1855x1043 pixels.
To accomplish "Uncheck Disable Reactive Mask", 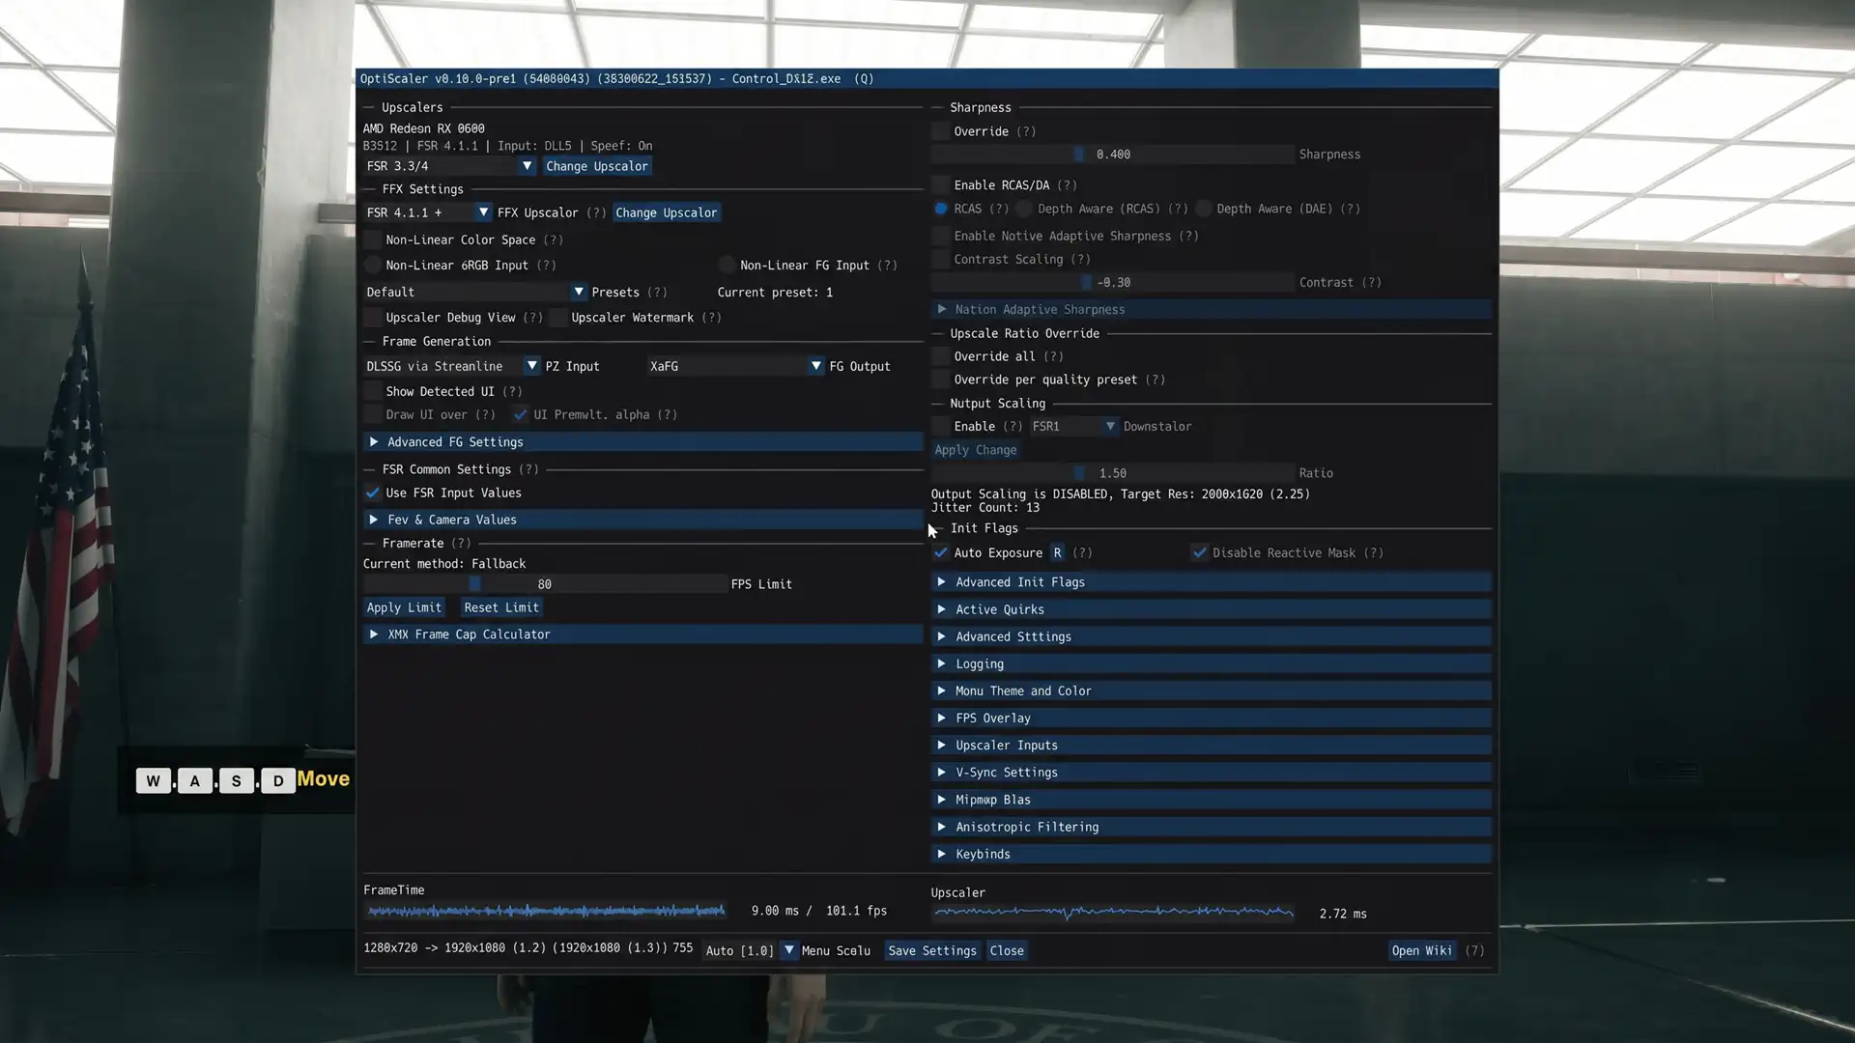I will pyautogui.click(x=1199, y=552).
